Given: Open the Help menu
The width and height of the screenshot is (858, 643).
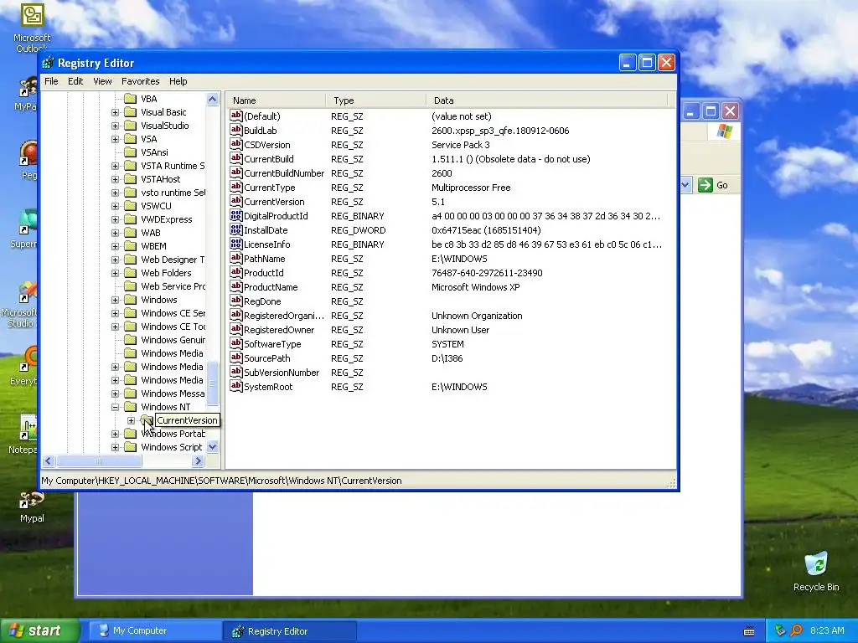Looking at the screenshot, I should pyautogui.click(x=178, y=81).
